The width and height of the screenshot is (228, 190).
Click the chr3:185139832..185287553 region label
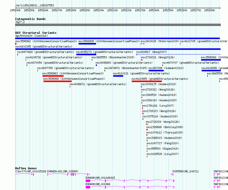(35, 5)
